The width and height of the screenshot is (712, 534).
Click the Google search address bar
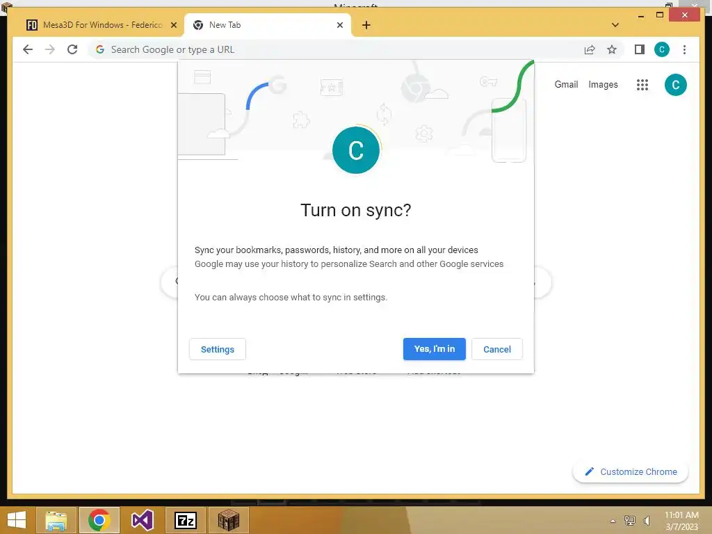[336, 49]
